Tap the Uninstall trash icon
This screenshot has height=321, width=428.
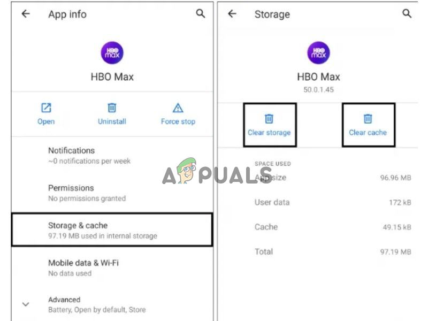(112, 108)
